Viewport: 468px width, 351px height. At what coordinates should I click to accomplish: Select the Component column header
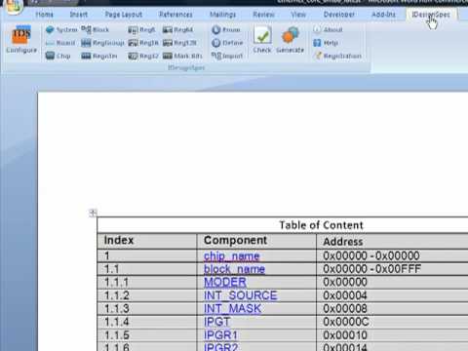click(x=235, y=241)
